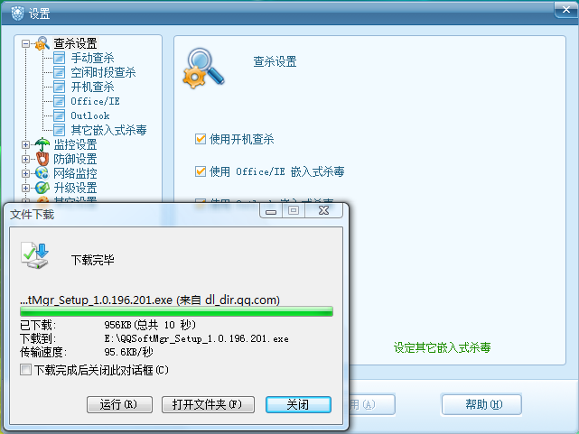Expand the 监控设置 tree node
Viewport: 579px width, 434px height.
click(25, 144)
